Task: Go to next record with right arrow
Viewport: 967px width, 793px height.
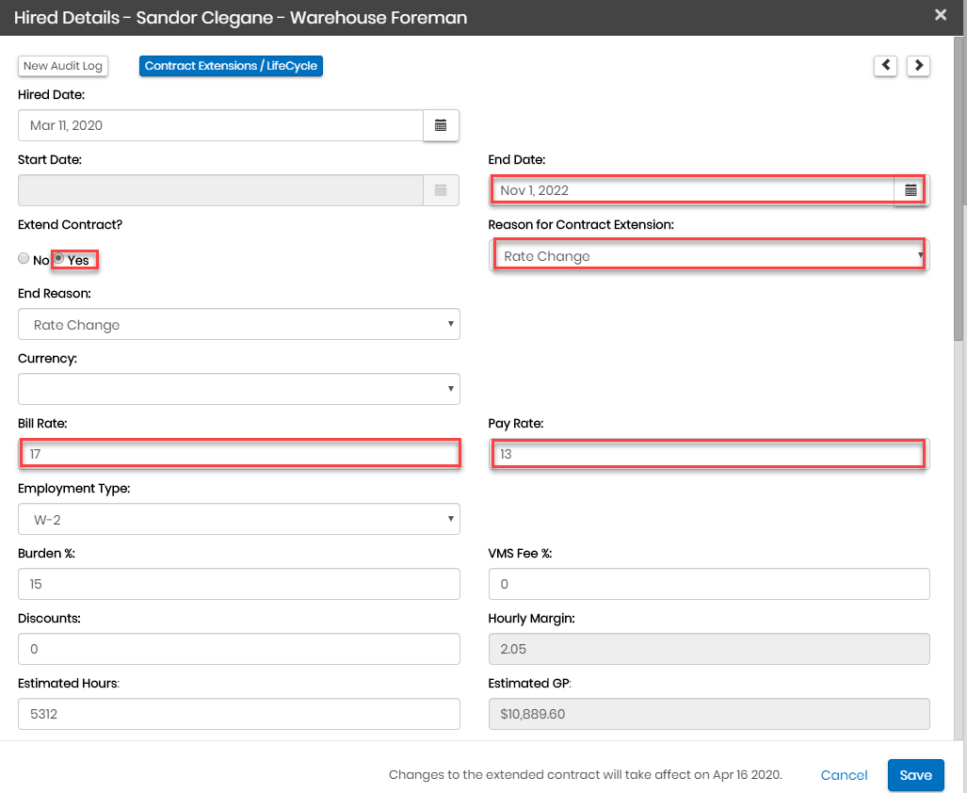Action: tap(918, 65)
